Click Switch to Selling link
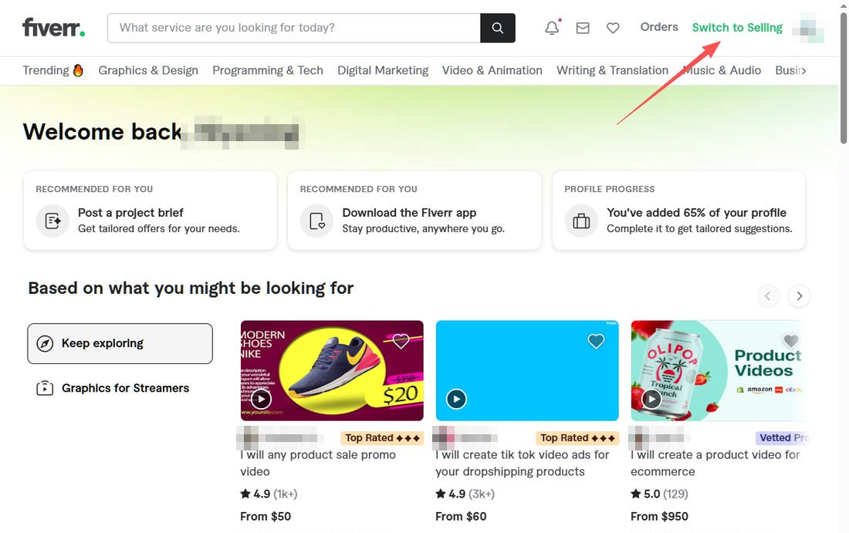The width and height of the screenshot is (849, 533). 737,28
